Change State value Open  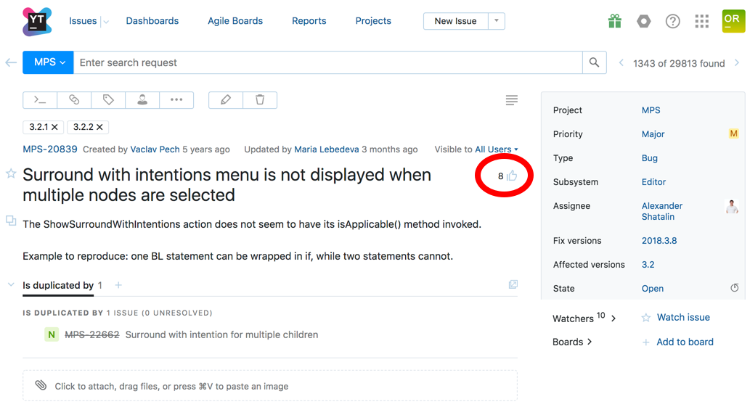653,288
